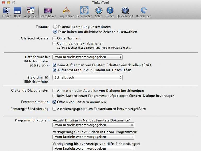Image resolution: width=201 pixels, height=151 pixels.
Task: Open the Benutzte Dokumente entries dropdown
Action: point(93,125)
